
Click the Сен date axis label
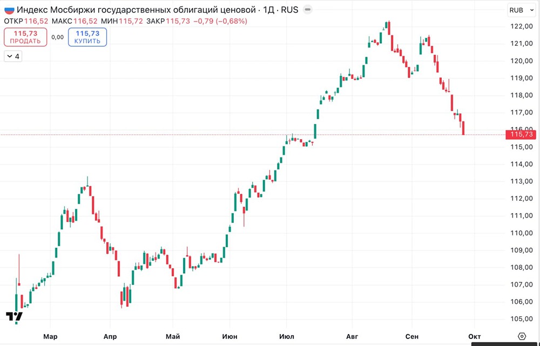pyautogui.click(x=411, y=336)
